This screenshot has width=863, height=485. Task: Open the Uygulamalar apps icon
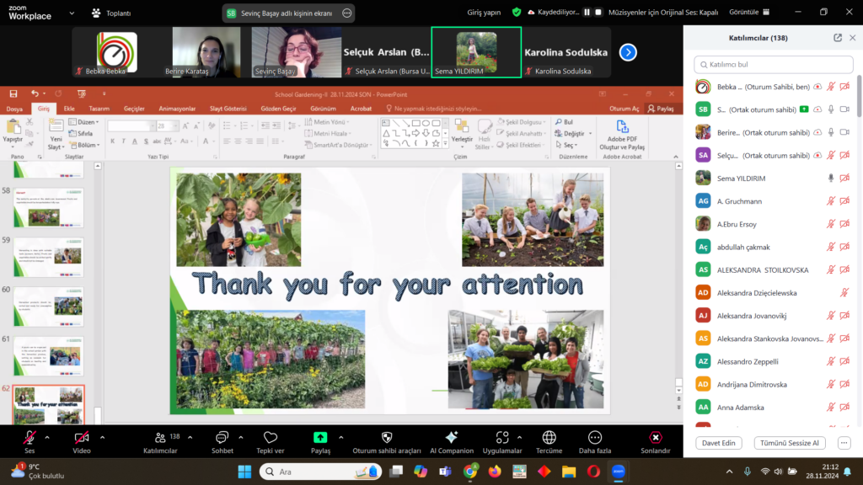pos(502,438)
